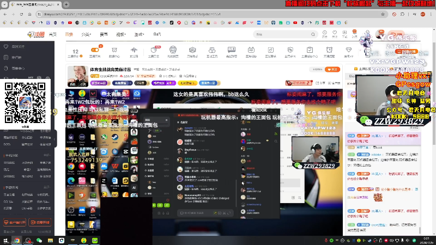Image resolution: width=436 pixels, height=245 pixels.
Task: Open the alarm clock 开播提醒 icon
Action: [329, 52]
